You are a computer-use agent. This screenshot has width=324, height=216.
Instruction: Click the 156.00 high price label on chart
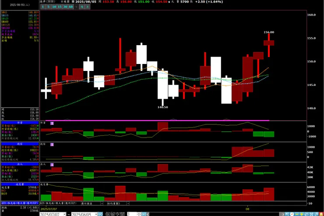point(269,32)
